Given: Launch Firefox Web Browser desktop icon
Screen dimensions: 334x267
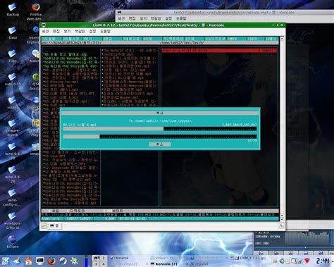Looking at the screenshot, I should (35, 12).
